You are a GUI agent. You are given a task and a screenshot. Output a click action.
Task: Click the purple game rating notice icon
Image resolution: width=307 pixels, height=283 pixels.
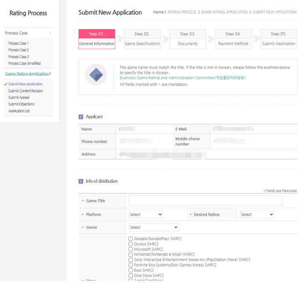pyautogui.click(x=96, y=74)
